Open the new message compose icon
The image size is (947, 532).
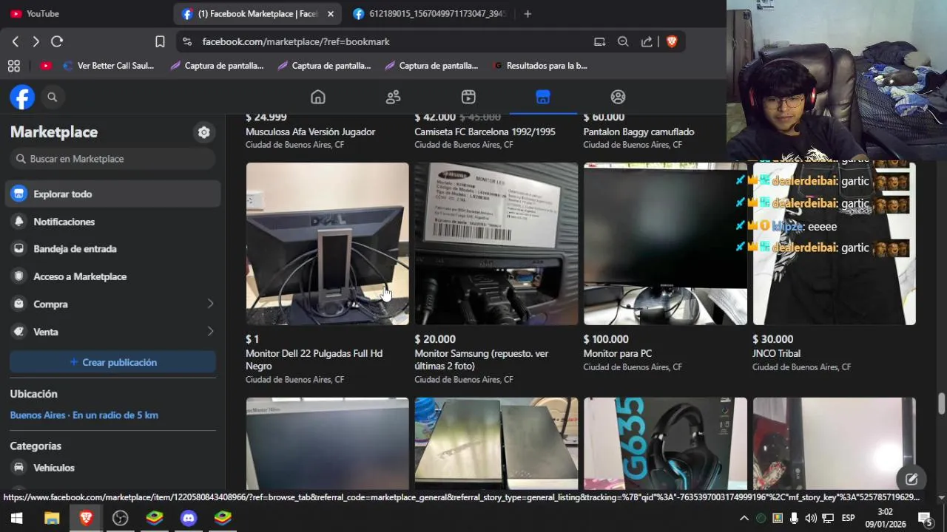pyautogui.click(x=911, y=479)
